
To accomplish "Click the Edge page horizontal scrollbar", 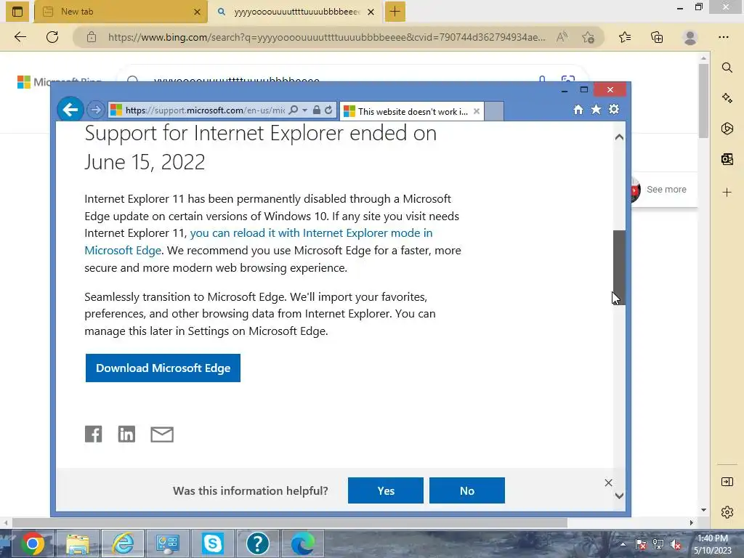I will (x=289, y=522).
